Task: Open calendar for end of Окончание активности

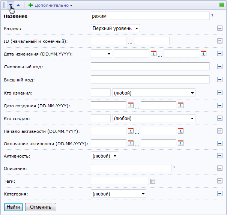Action: 180,143
